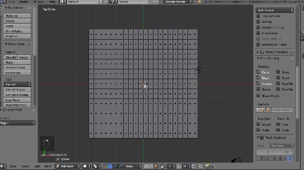The width and height of the screenshot is (304, 170).
Task: Enable display split normals icon
Action: [x=263, y=110]
